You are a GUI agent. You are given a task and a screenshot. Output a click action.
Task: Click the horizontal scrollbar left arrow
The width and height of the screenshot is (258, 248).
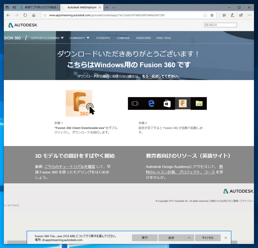(5, 242)
